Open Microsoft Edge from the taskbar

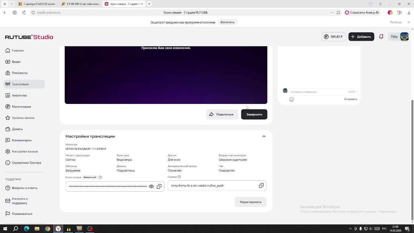[27, 229]
